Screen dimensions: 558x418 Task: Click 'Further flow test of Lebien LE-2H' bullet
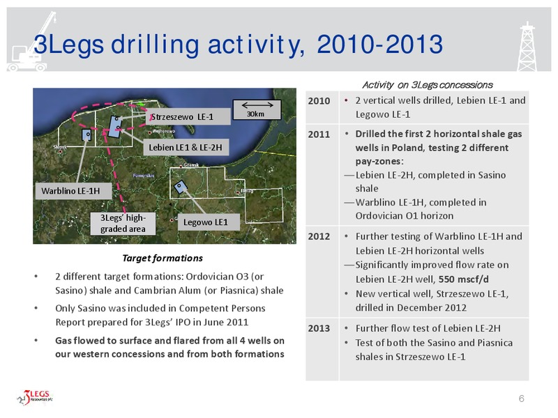(428, 328)
